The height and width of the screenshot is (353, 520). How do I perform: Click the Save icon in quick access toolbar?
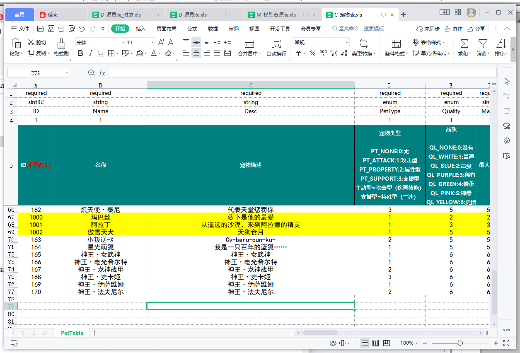40,29
